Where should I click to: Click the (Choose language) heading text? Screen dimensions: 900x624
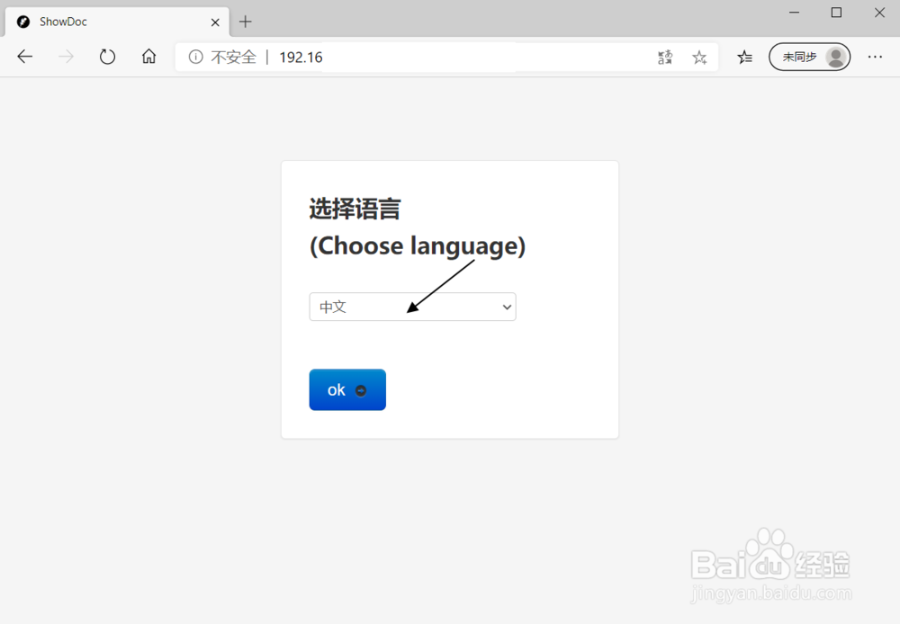(418, 246)
